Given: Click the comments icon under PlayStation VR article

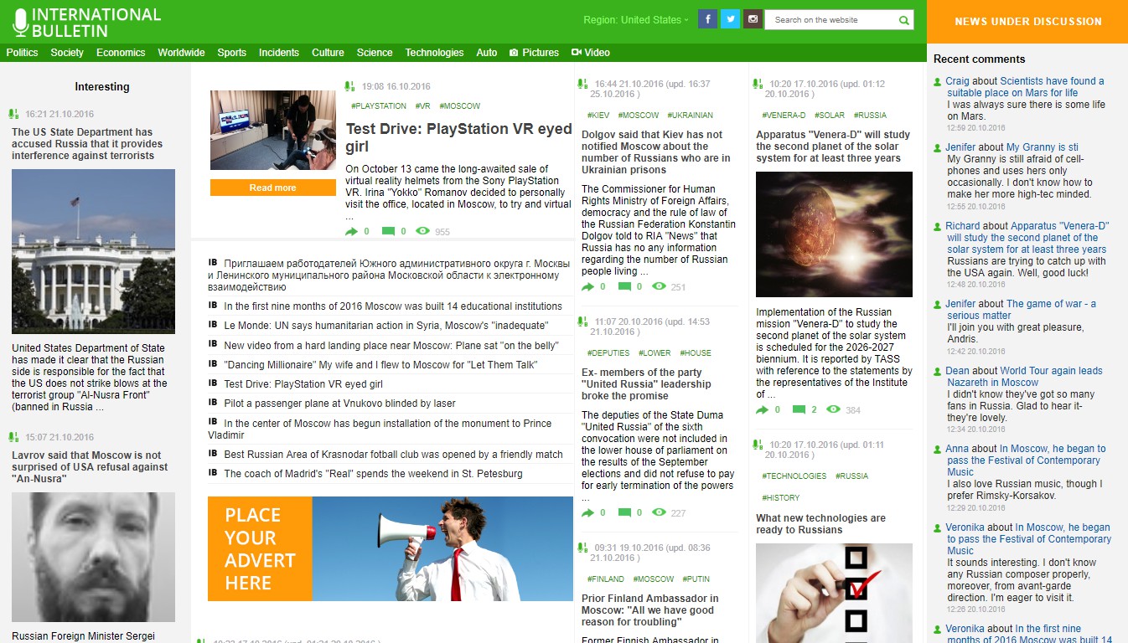Looking at the screenshot, I should (x=388, y=231).
